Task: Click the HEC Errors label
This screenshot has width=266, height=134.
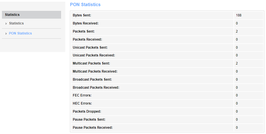Action: point(82,103)
